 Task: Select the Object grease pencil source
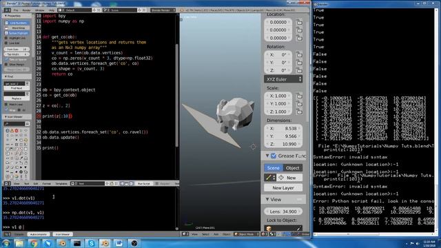(292, 168)
